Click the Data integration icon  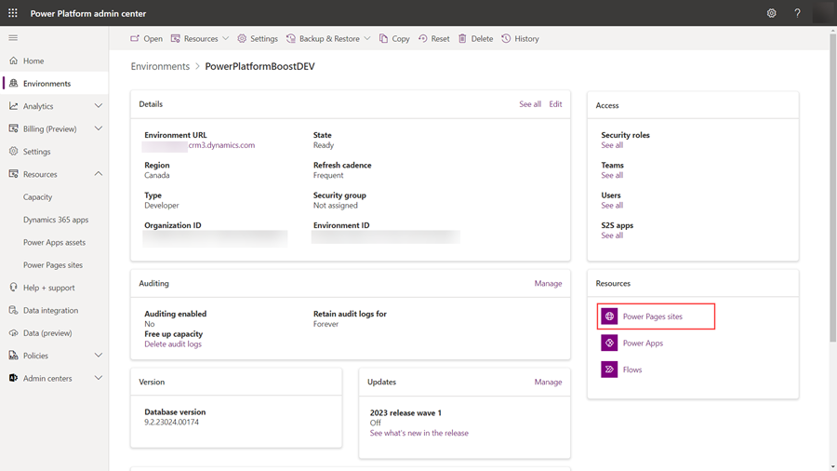point(13,310)
